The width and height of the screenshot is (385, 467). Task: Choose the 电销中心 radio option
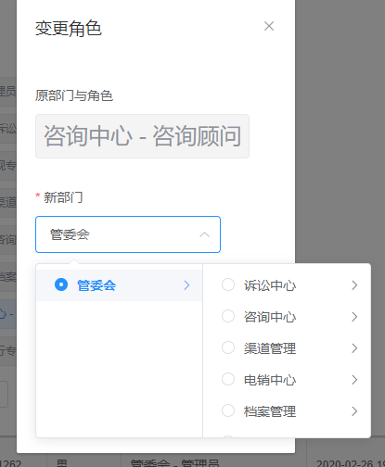point(228,379)
